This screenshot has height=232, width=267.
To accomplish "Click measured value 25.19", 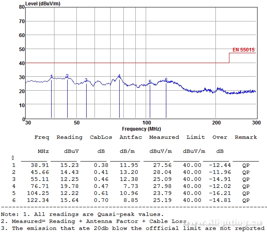I will (162, 200).
